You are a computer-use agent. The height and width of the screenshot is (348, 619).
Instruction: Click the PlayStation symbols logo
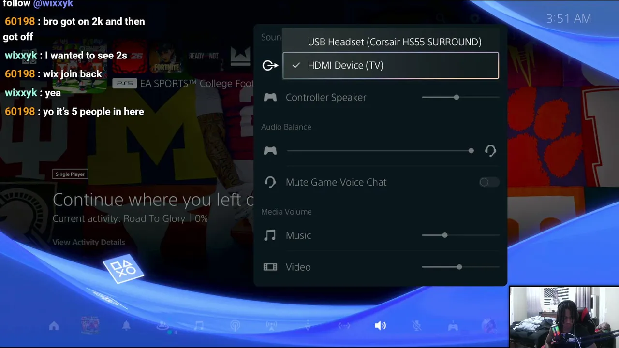tap(123, 269)
